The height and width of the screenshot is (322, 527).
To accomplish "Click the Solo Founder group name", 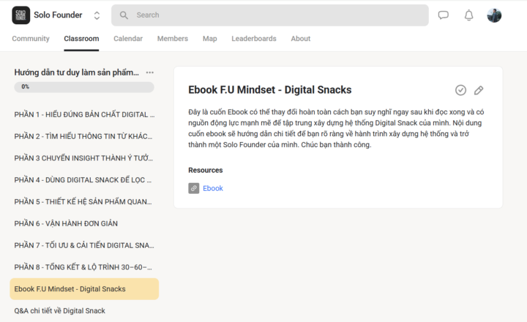I will click(58, 15).
